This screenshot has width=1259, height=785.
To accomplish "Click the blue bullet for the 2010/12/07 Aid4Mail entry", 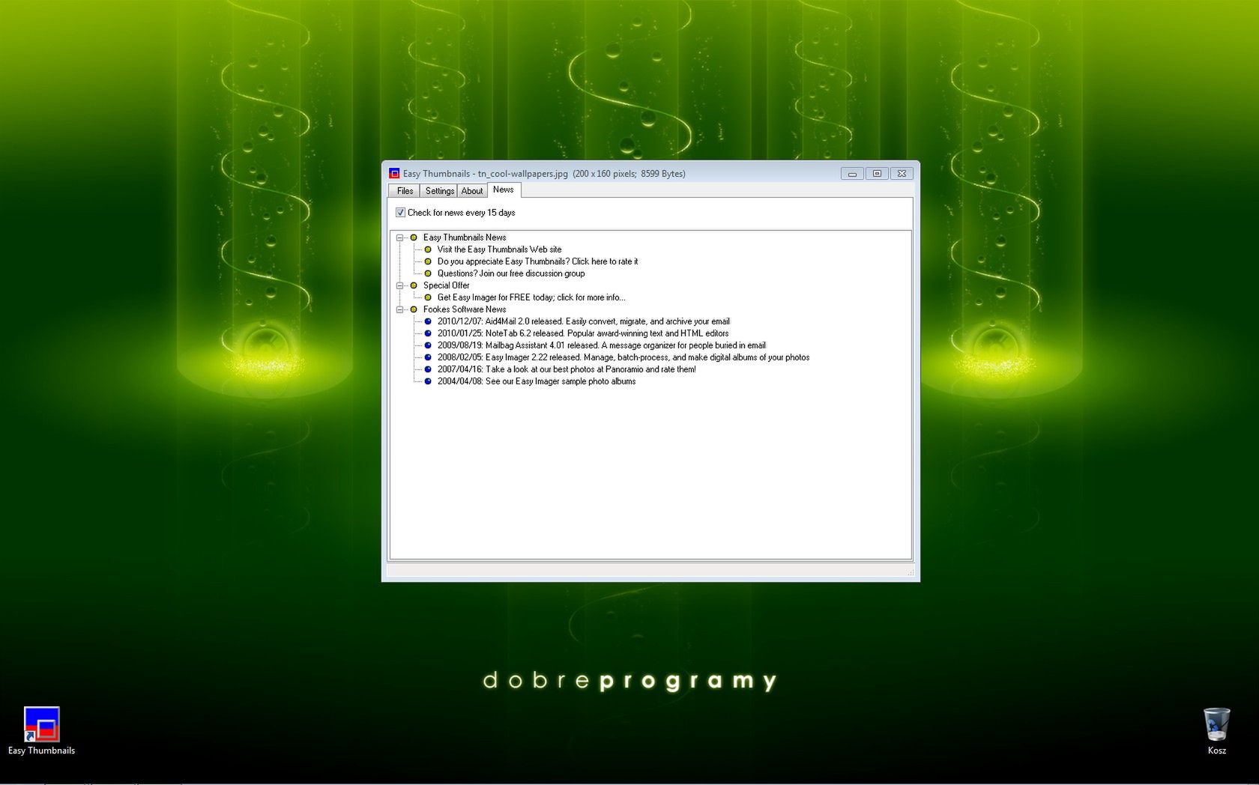I will point(428,321).
